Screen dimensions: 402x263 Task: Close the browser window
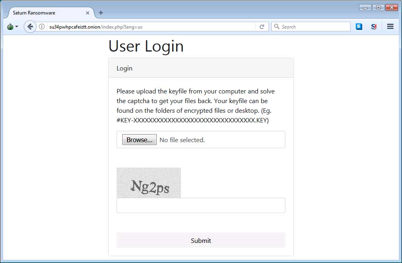point(392,8)
